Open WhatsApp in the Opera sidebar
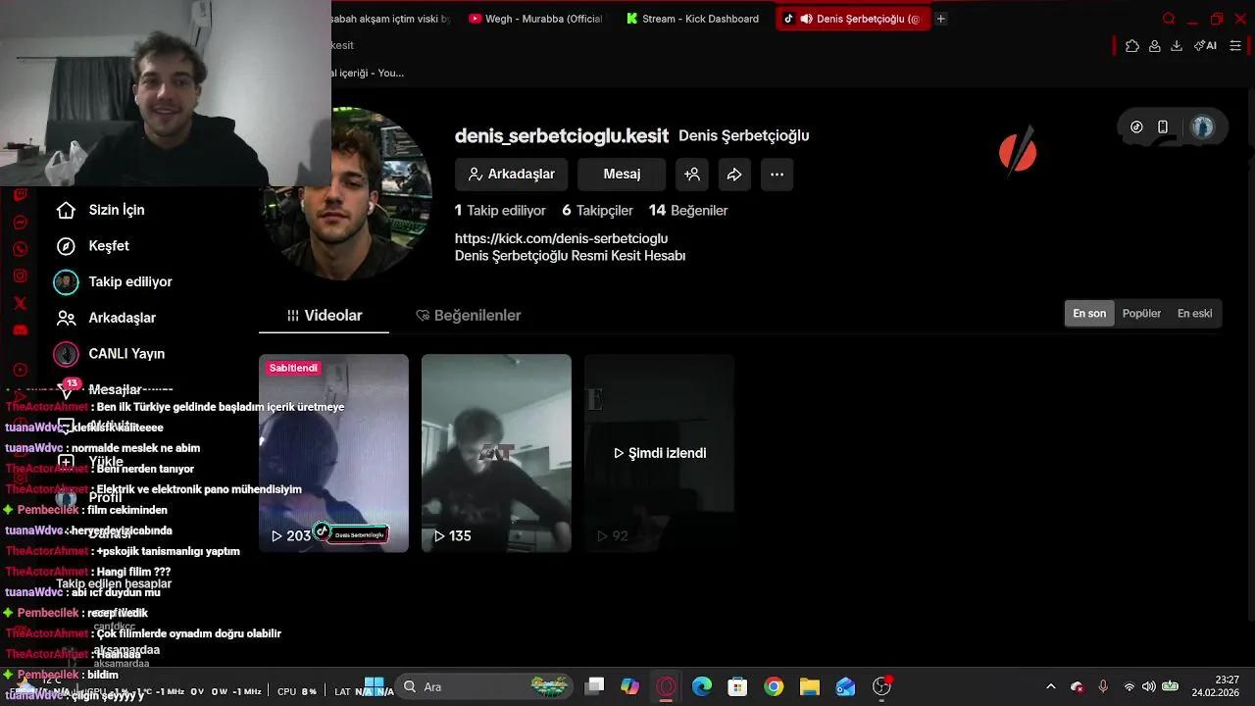This screenshot has width=1255, height=706. [x=20, y=249]
